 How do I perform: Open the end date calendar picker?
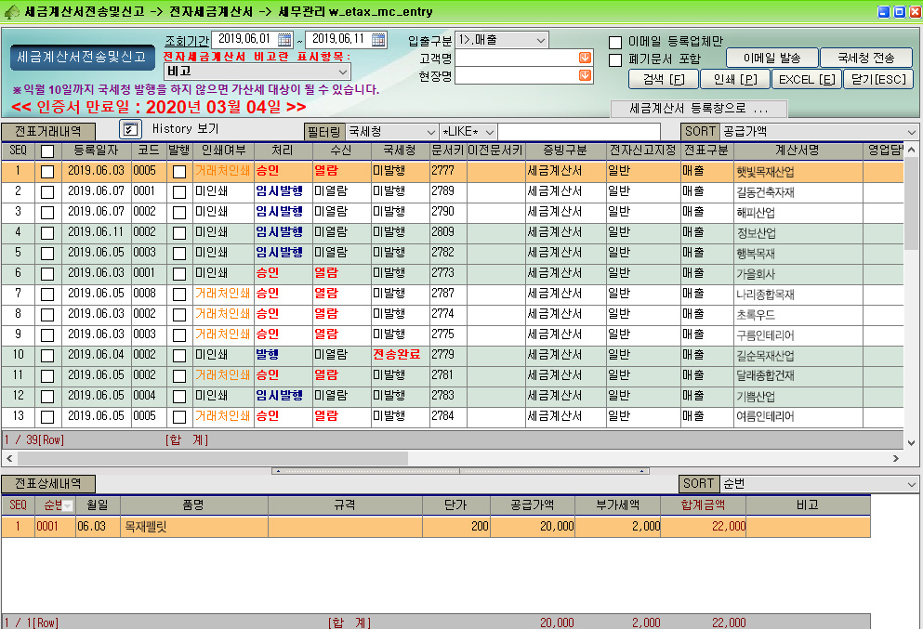coord(378,39)
